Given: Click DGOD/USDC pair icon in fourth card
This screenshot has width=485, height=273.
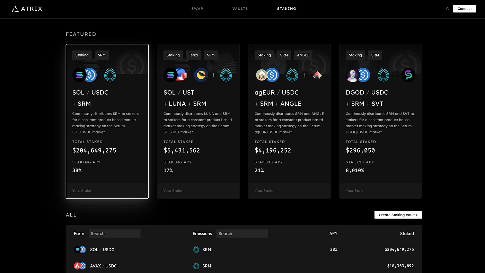Looking at the screenshot, I should coord(358,75).
